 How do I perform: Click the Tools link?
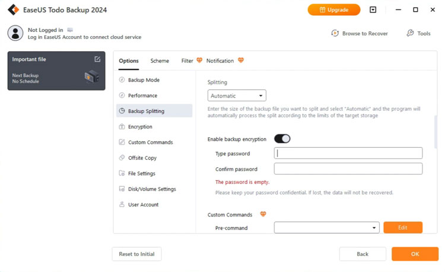pyautogui.click(x=424, y=33)
